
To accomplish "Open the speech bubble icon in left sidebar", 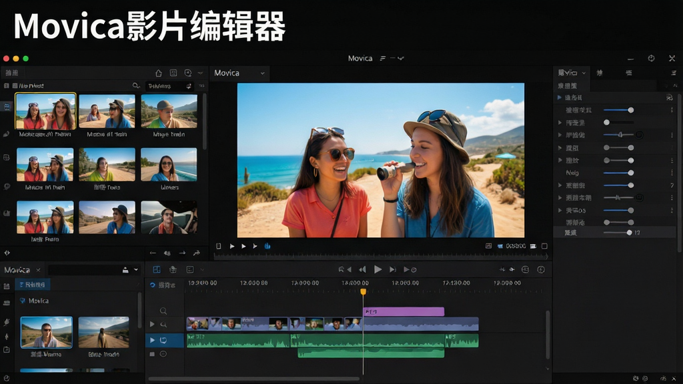I will [x=7, y=187].
